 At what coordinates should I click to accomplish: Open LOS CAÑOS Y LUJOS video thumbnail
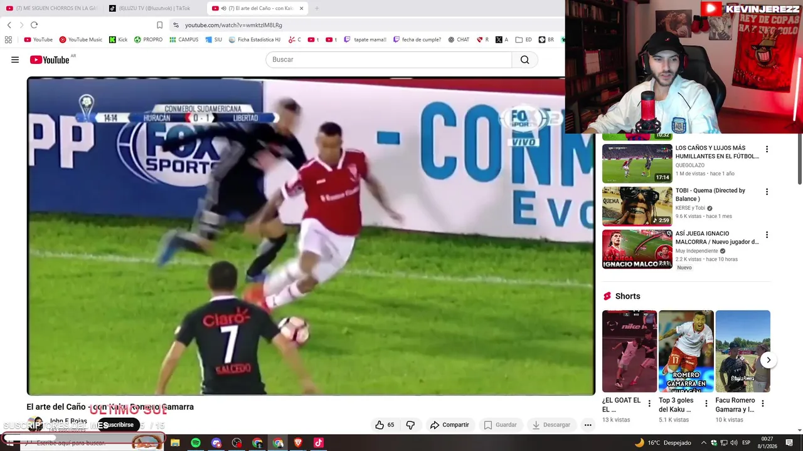(637, 163)
